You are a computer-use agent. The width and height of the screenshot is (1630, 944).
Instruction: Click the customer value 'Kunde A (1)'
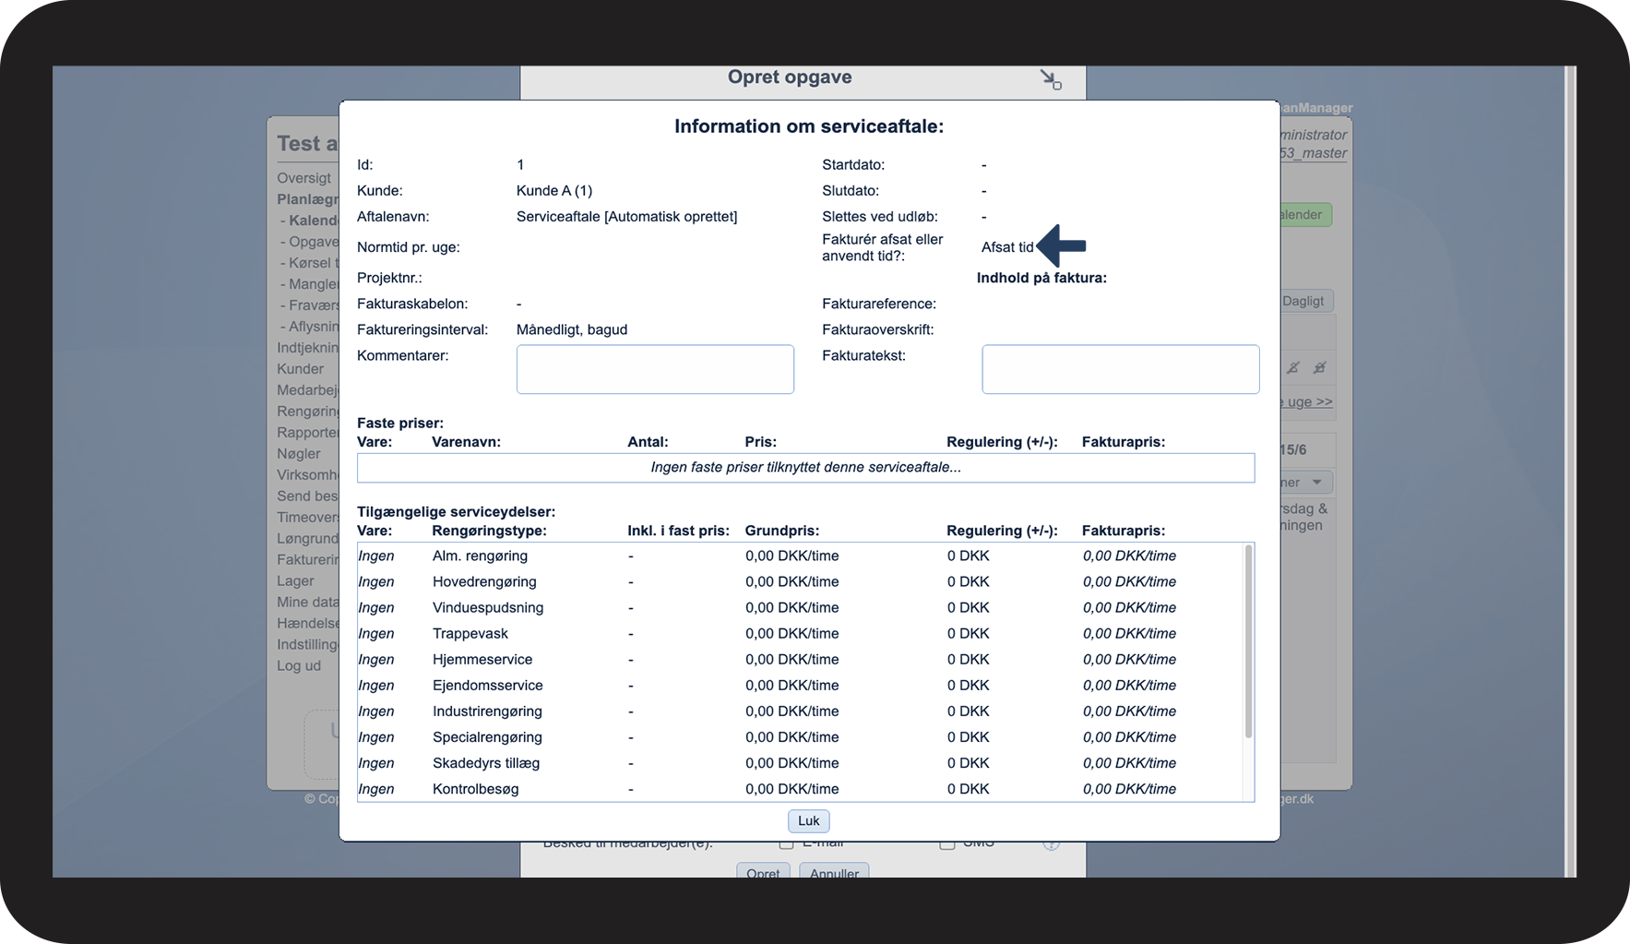tap(554, 191)
